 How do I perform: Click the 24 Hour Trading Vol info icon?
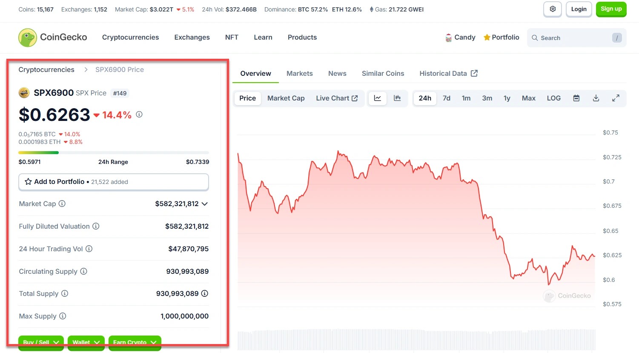89,249
